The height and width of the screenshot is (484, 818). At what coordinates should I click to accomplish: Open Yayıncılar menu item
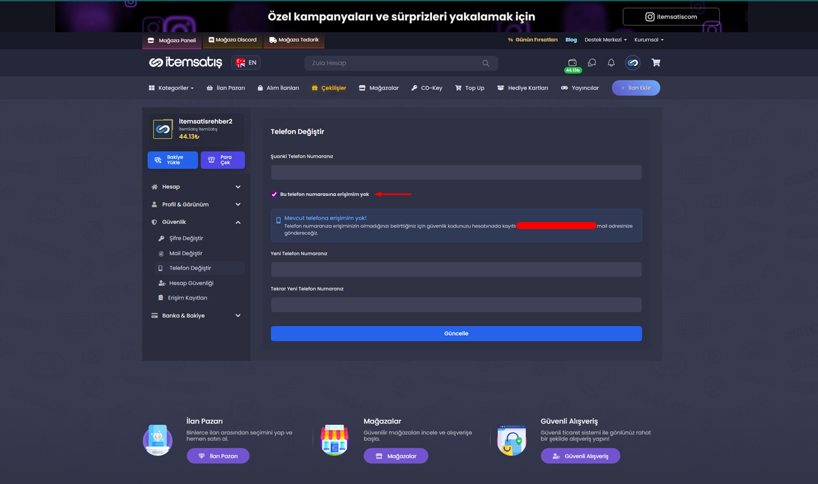(580, 88)
